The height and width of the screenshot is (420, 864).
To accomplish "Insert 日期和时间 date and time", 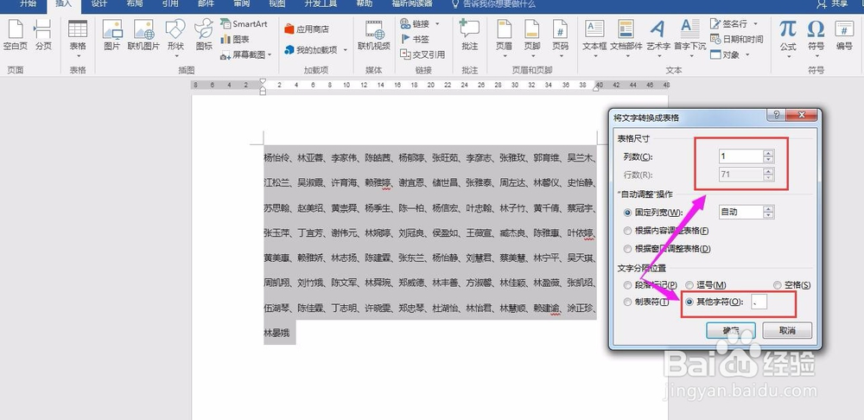I will coord(737,39).
